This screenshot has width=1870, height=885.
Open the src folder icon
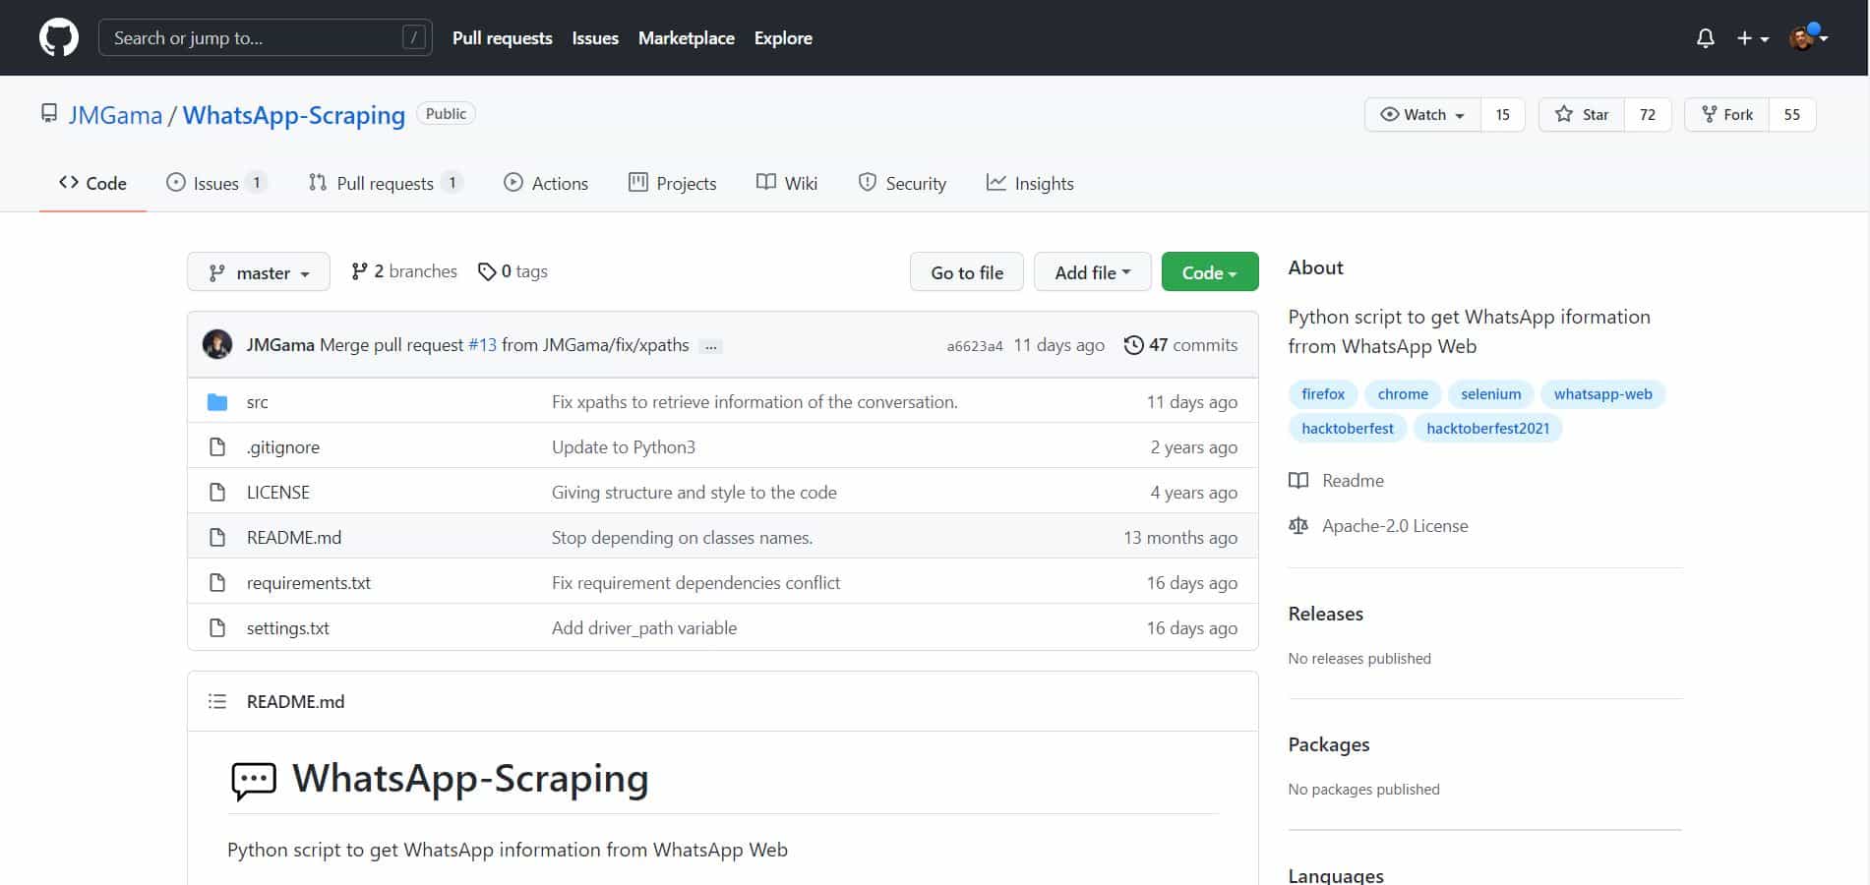click(217, 402)
